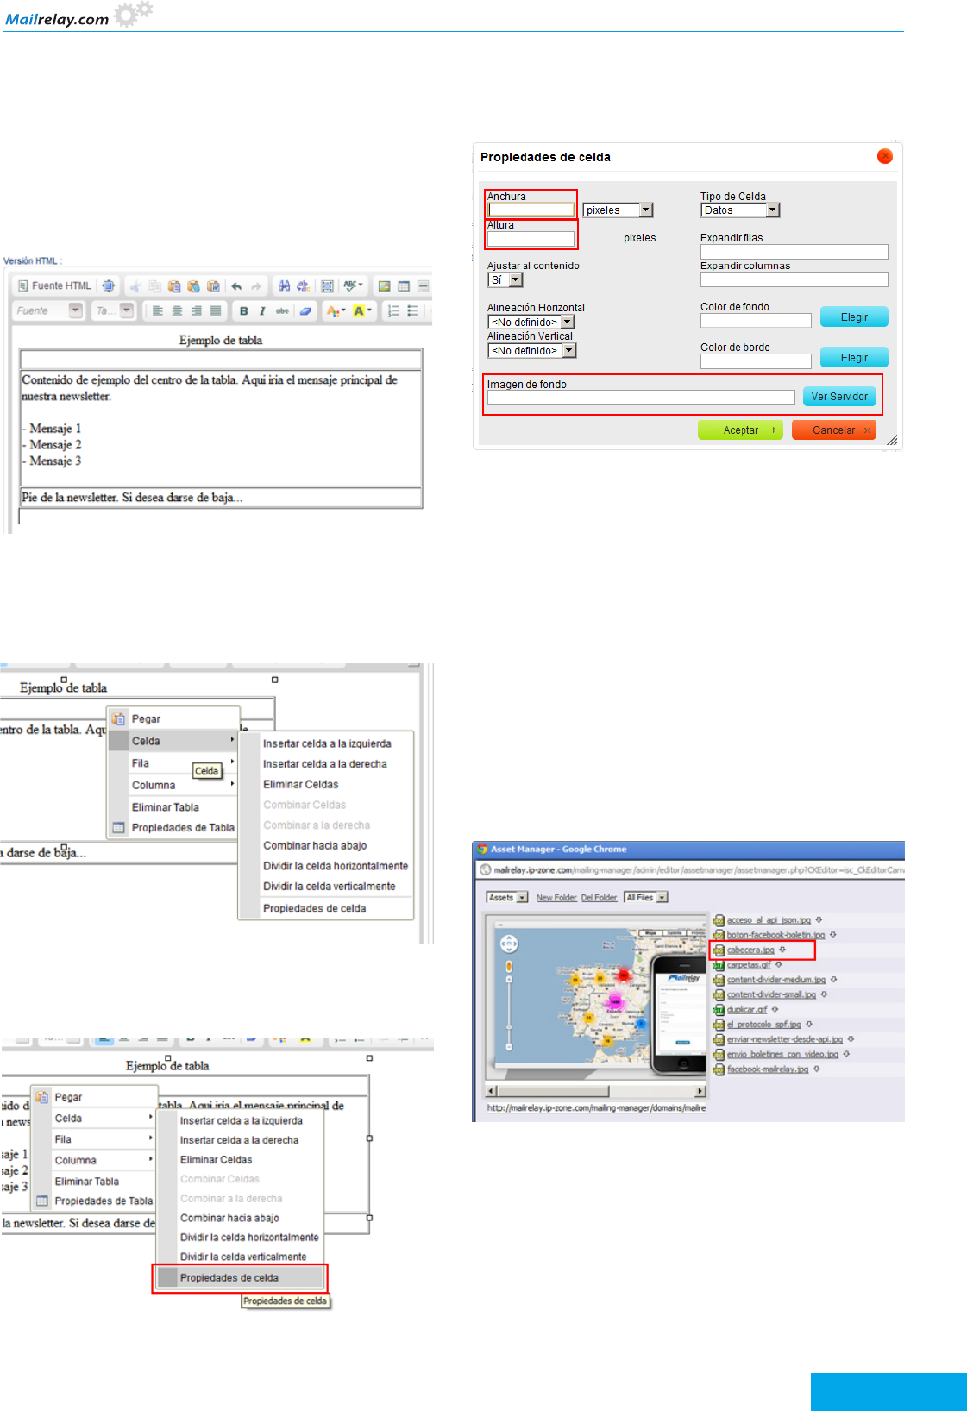The width and height of the screenshot is (967, 1411).
Task: Click the Paste from Word icon
Action: 213,286
